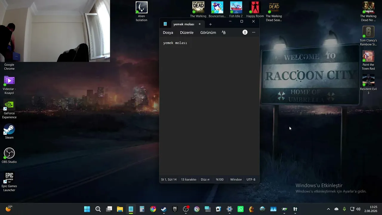Click the microphone icon in the system tray
This screenshot has height=215, width=382.
coord(344,209)
